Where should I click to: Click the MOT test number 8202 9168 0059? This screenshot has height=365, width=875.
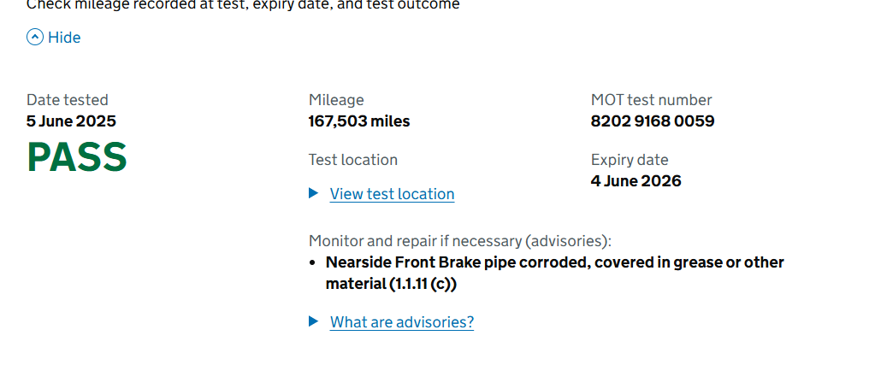click(653, 121)
